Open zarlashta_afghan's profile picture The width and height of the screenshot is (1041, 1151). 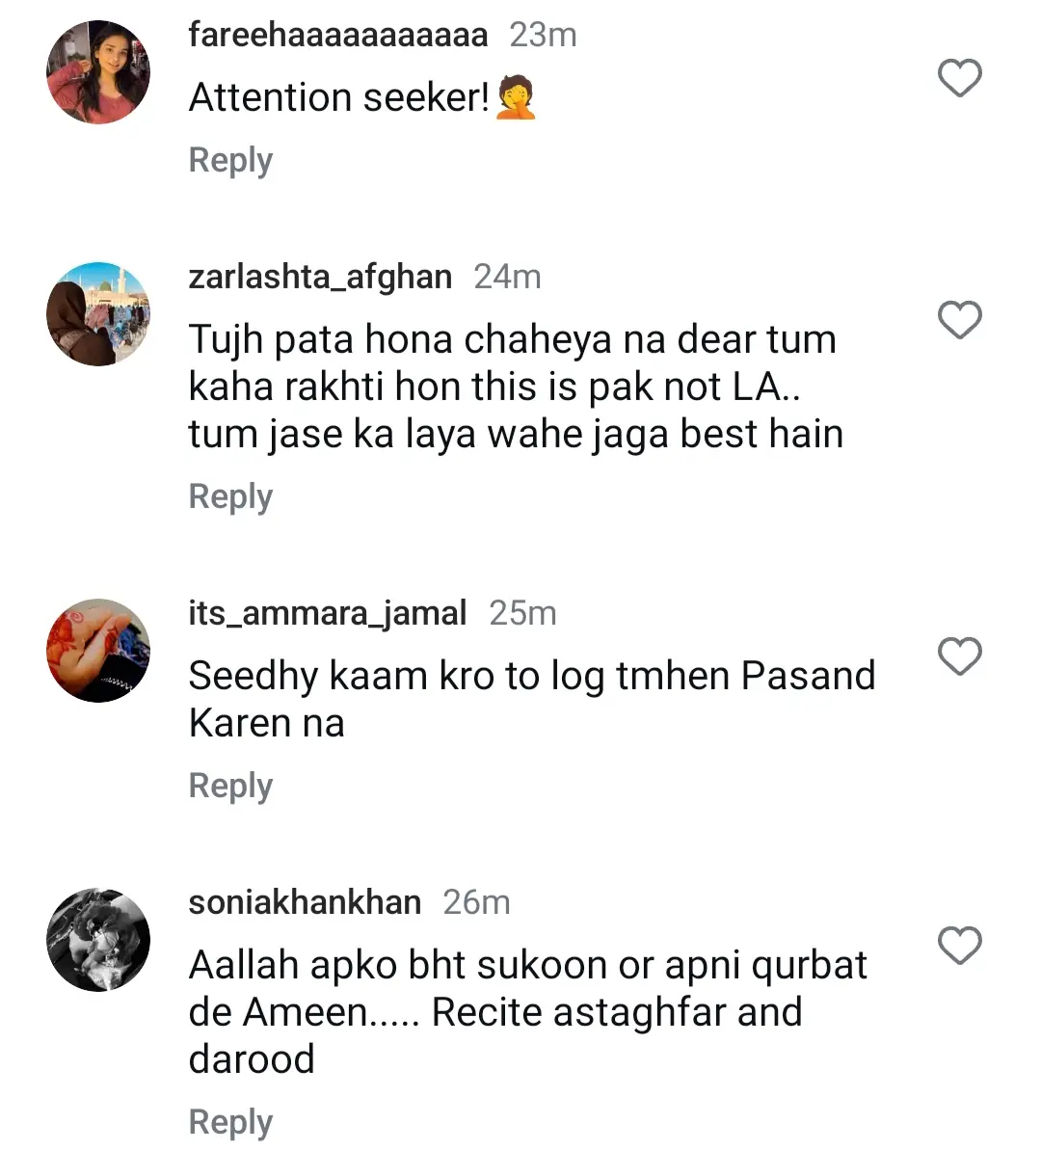[98, 314]
